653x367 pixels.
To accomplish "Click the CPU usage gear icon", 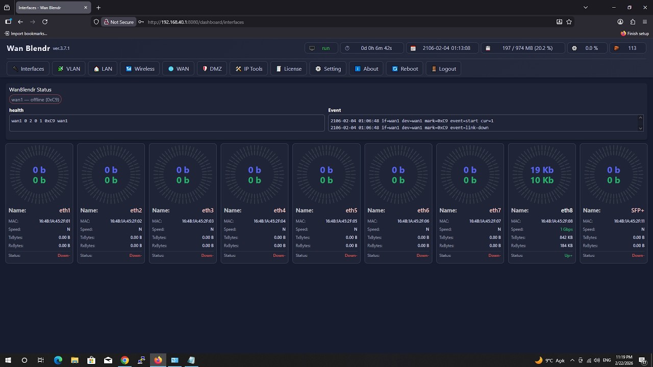I will tap(574, 48).
